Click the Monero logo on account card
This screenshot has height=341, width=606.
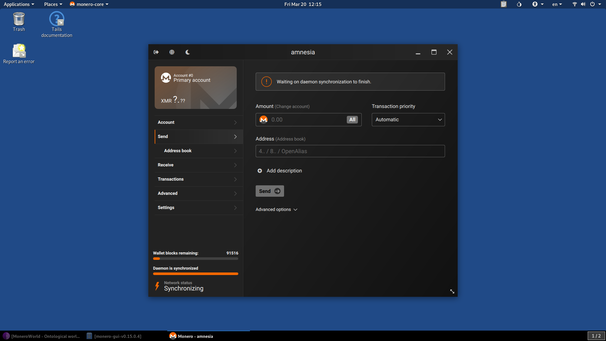coord(166,78)
